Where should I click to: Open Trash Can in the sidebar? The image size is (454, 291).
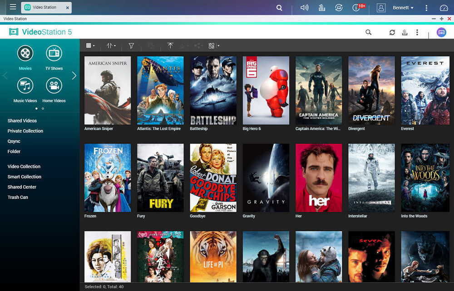[x=18, y=197]
